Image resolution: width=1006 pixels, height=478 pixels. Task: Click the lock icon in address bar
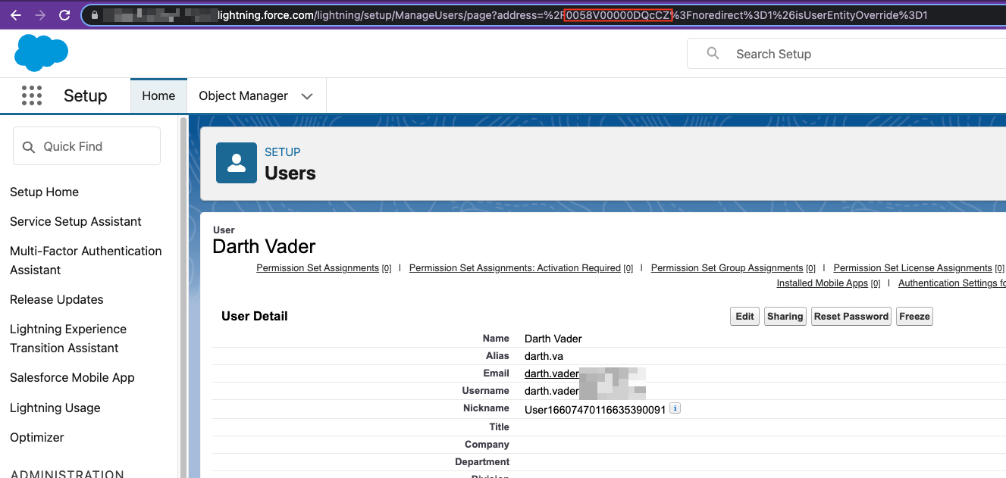pos(94,15)
